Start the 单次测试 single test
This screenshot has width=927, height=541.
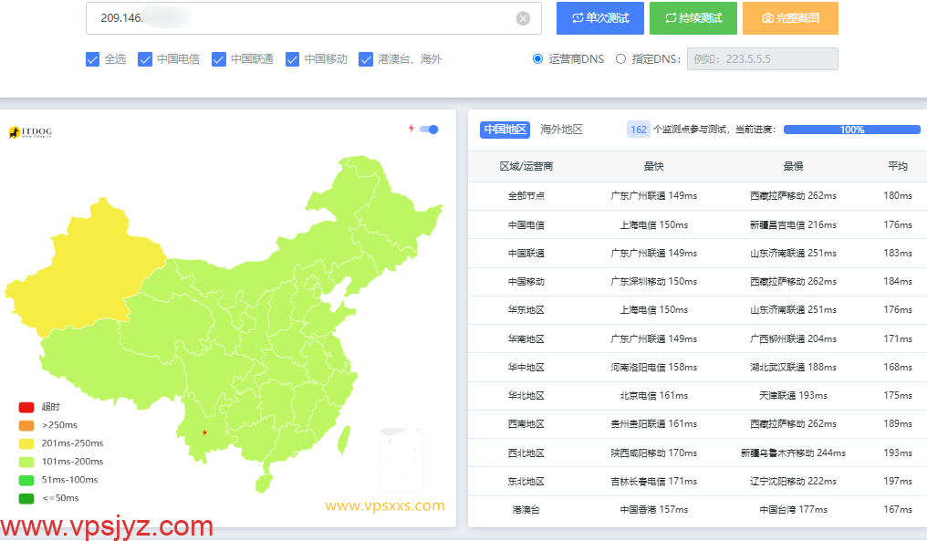pyautogui.click(x=599, y=18)
